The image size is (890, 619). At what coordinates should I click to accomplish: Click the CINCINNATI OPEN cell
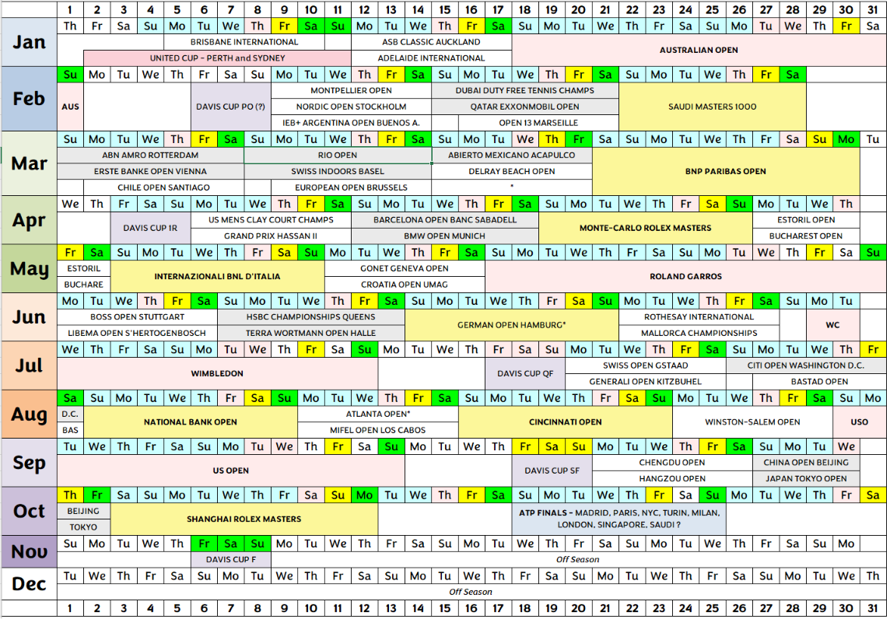click(566, 422)
